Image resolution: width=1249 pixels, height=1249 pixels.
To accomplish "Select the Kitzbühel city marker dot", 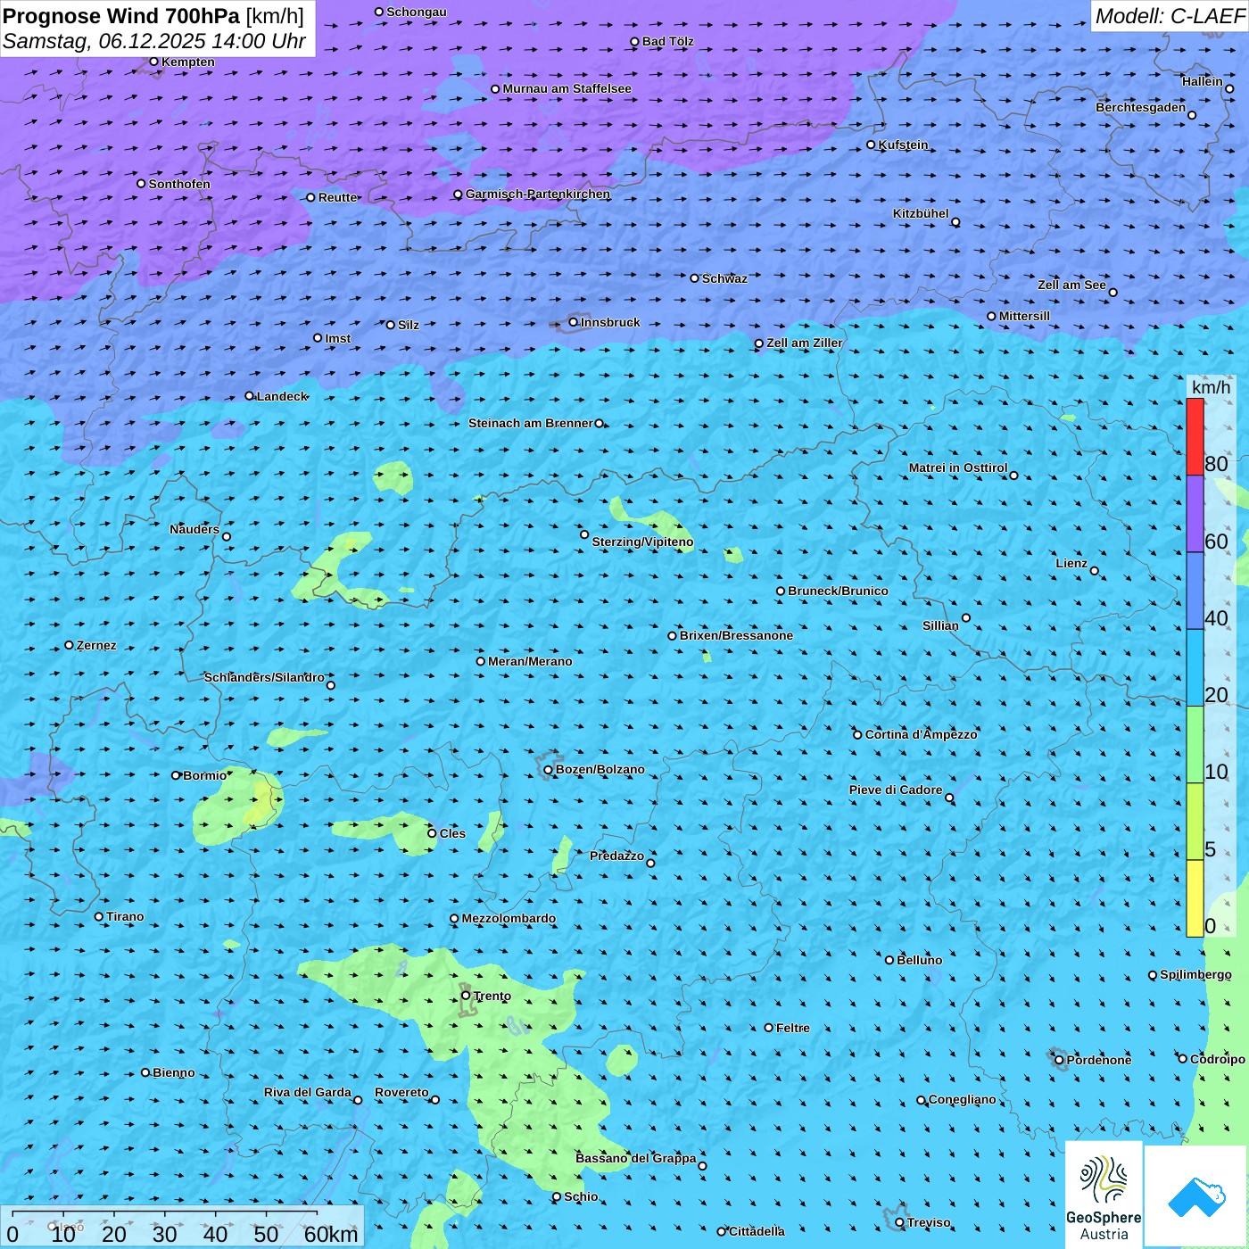I will click(955, 222).
